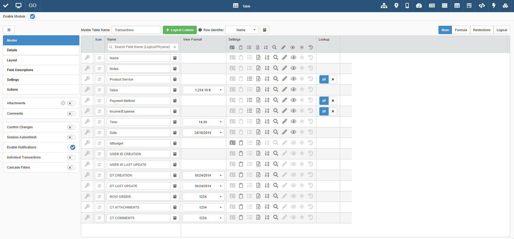Open the Row identifier Name dropdown

click(242, 30)
